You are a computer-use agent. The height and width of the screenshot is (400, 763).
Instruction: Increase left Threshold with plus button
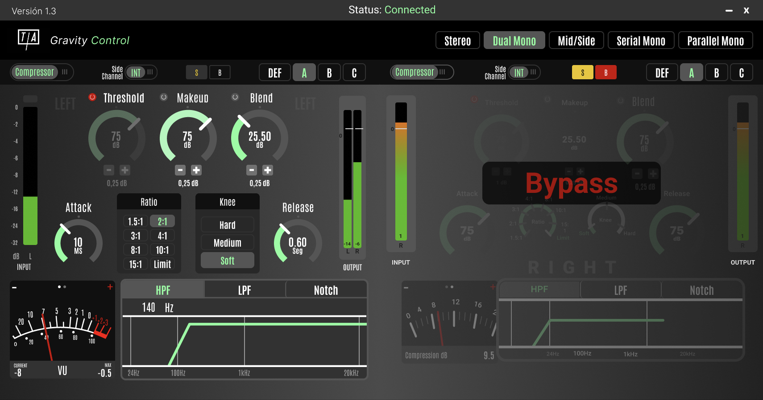point(125,170)
